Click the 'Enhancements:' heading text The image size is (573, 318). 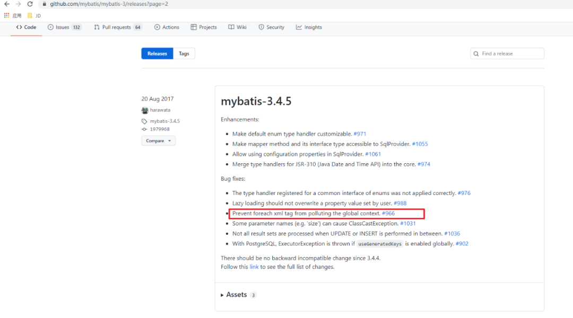point(240,120)
